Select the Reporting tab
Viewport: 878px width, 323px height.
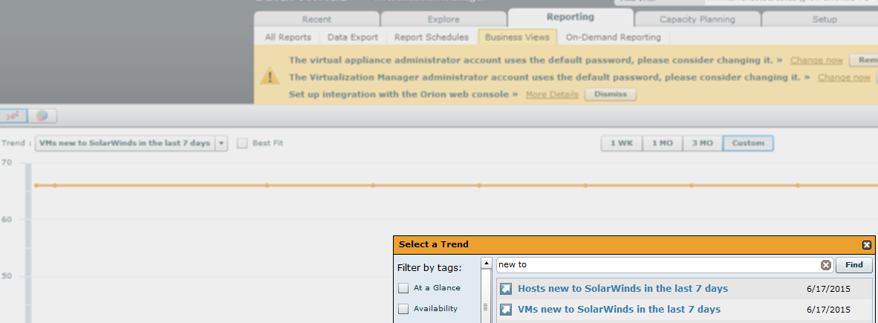point(570,17)
